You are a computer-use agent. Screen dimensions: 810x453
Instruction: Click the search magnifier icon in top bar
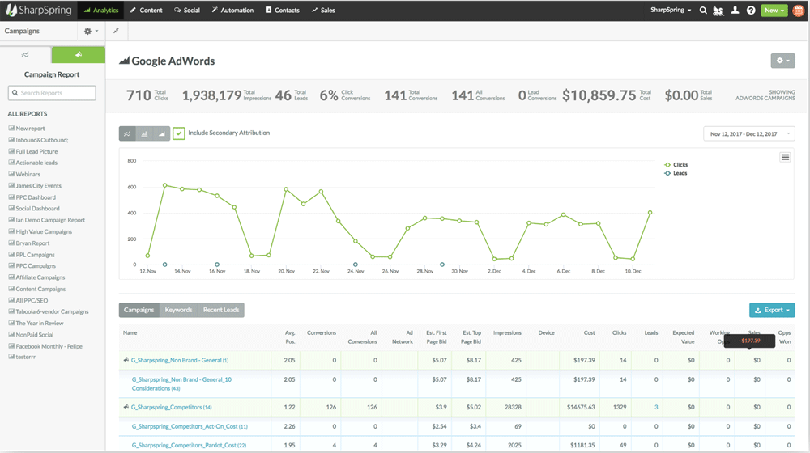[x=703, y=11]
